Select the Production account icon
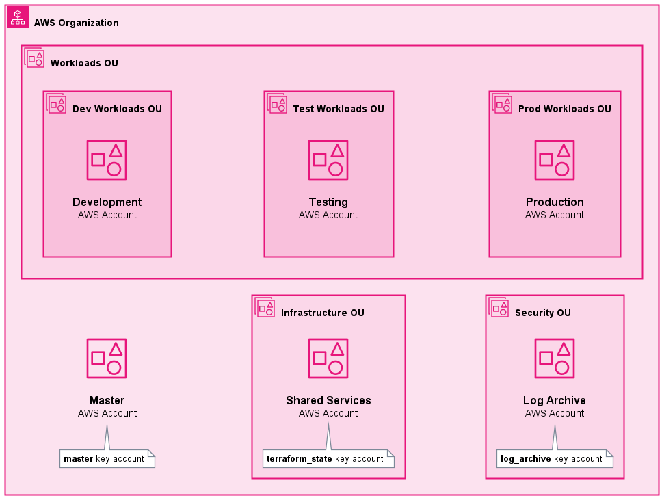662x498 pixels. (x=555, y=160)
